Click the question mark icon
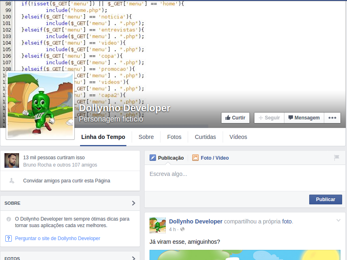The width and height of the screenshot is (347, 260). point(9,238)
